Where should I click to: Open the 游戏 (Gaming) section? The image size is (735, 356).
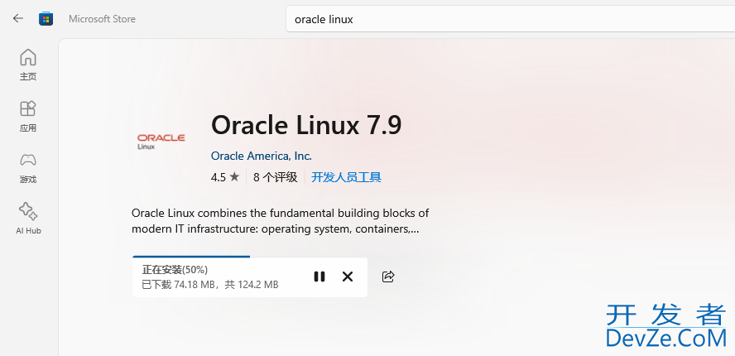coord(28,166)
